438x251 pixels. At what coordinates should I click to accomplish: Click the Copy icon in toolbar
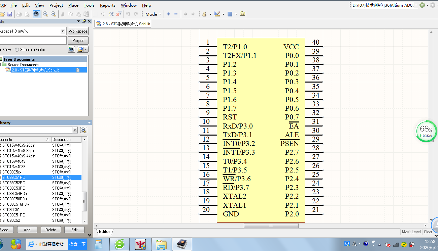(70, 14)
